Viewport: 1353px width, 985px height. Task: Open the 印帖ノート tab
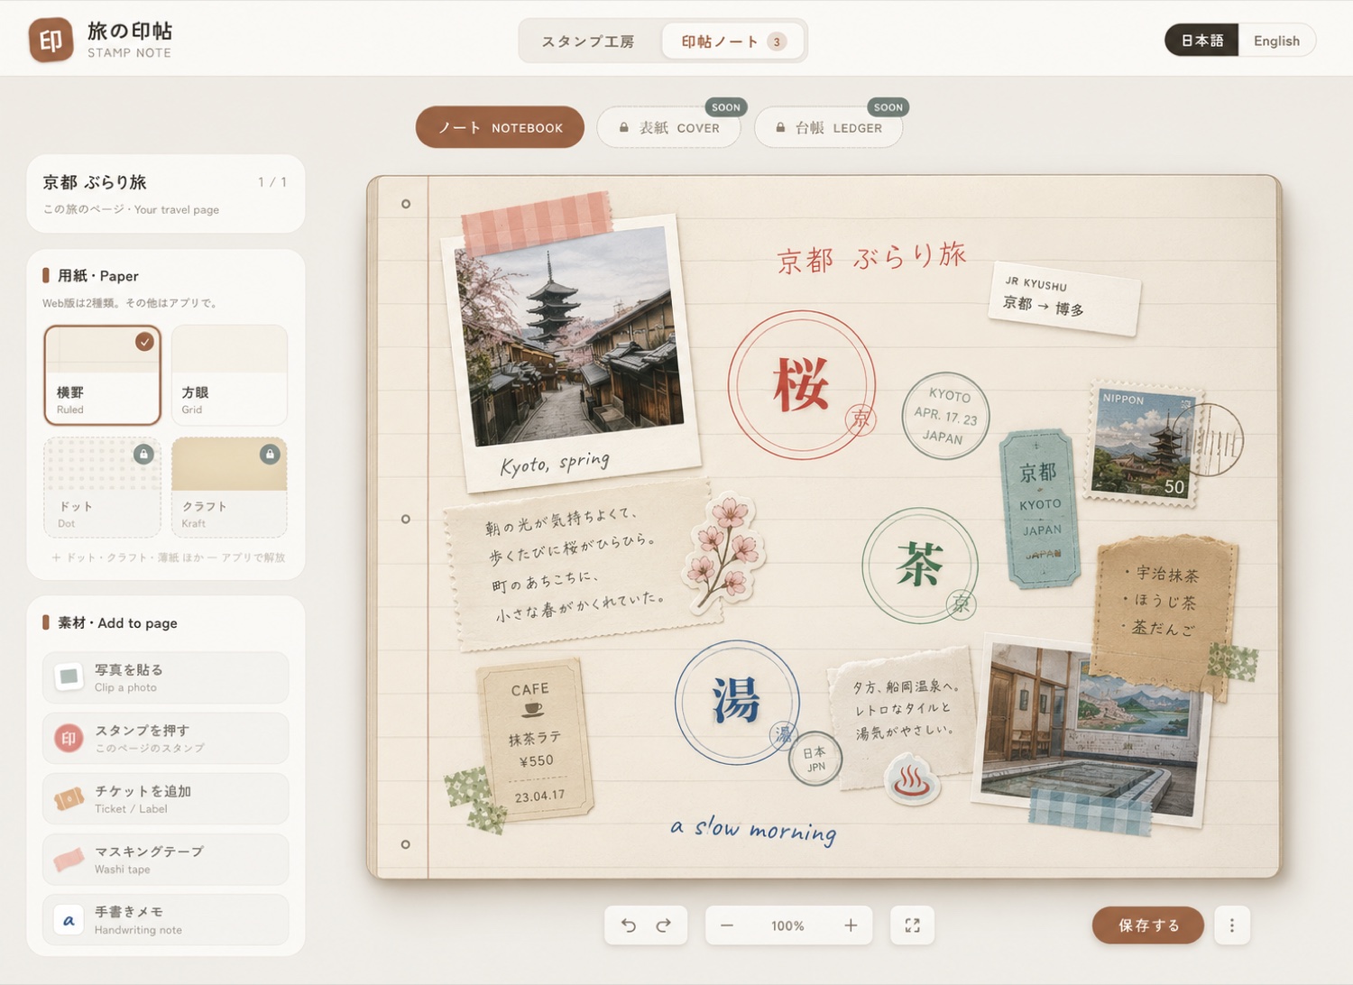[732, 41]
